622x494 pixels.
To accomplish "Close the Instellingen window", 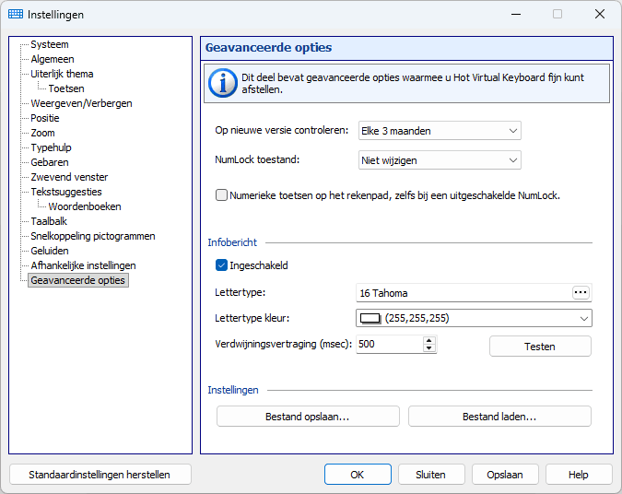I will point(600,14).
